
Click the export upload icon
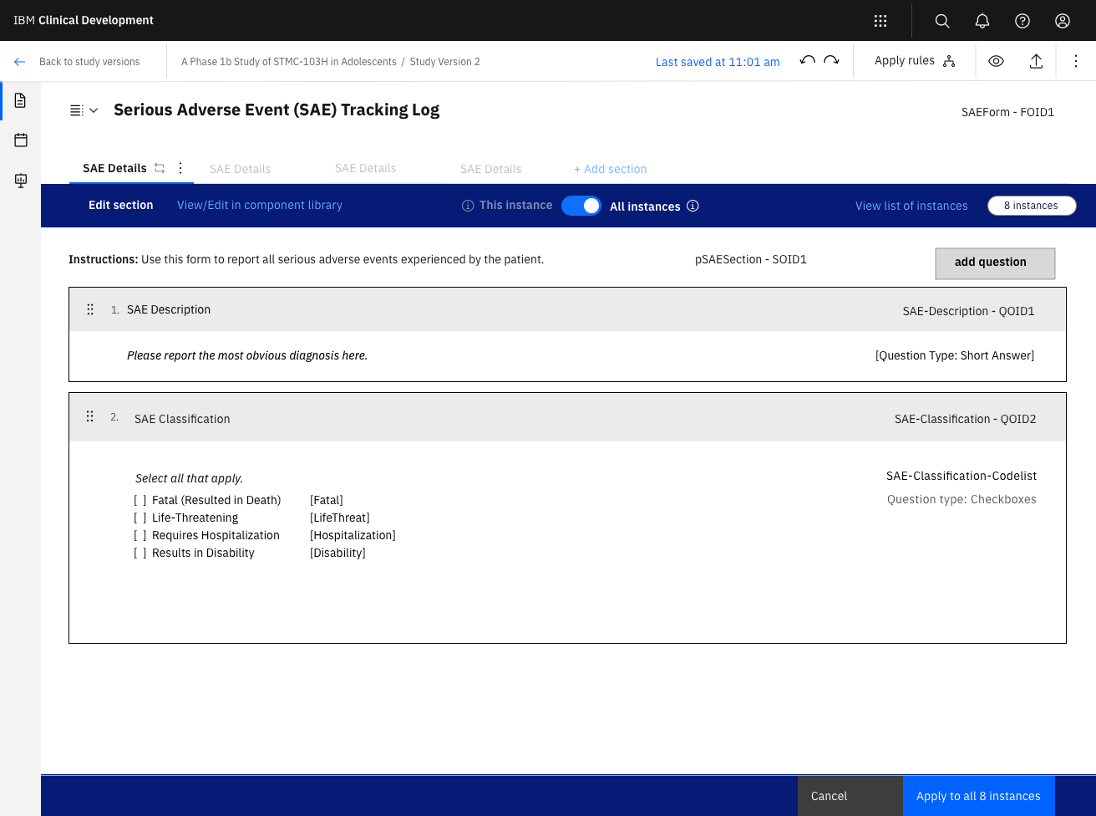[x=1036, y=61]
